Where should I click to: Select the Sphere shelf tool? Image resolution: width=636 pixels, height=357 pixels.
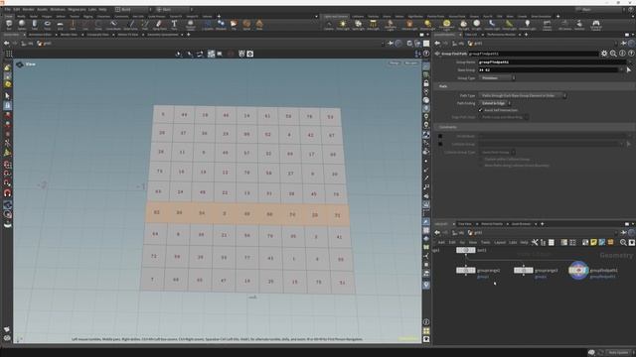22,25
